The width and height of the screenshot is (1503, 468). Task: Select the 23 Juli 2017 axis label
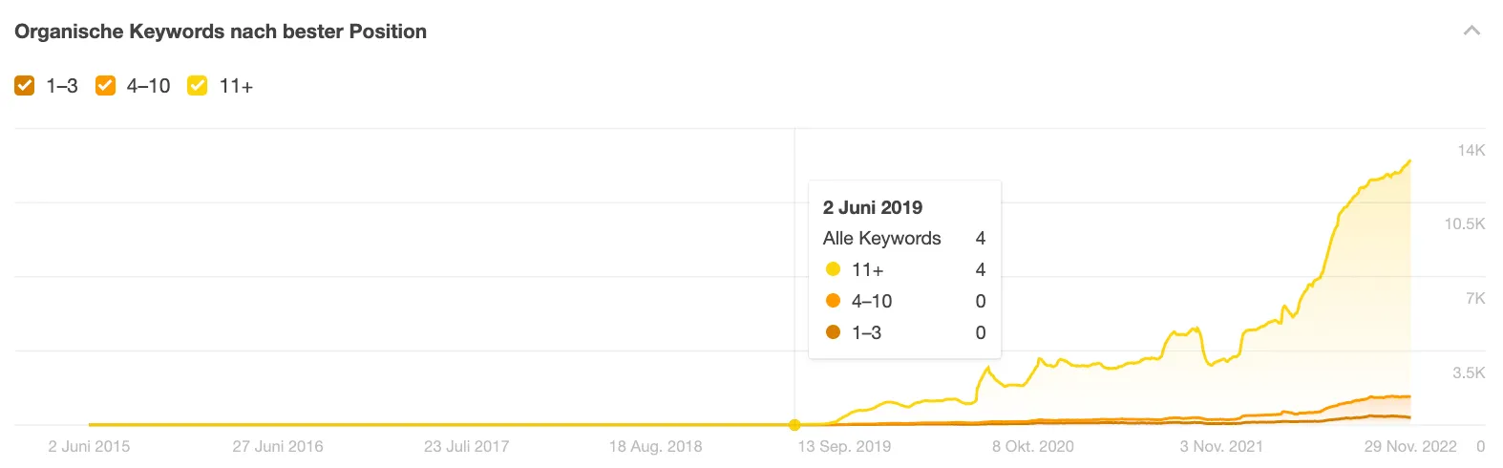467,446
